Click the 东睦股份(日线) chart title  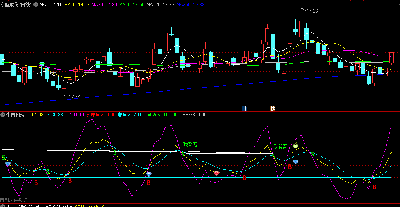pos(16,5)
